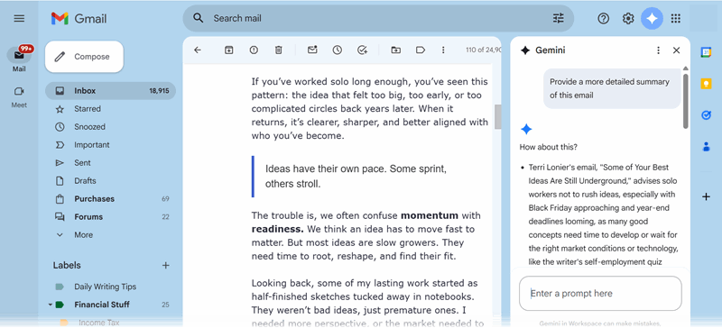The height and width of the screenshot is (328, 722).
Task: Open more email actions menu
Action: 443,50
